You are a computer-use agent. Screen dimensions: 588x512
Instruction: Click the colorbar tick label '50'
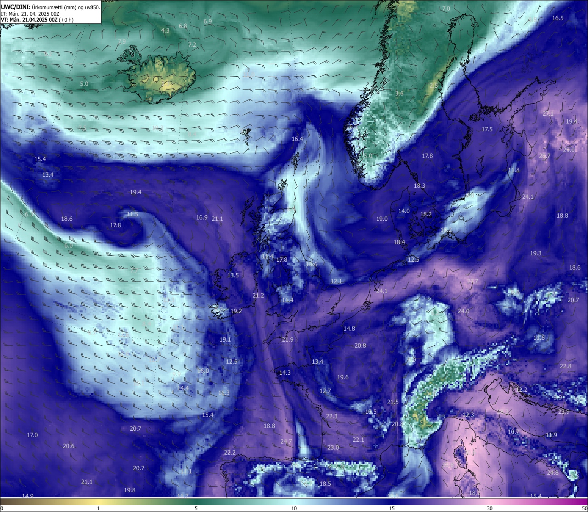pyautogui.click(x=584, y=508)
